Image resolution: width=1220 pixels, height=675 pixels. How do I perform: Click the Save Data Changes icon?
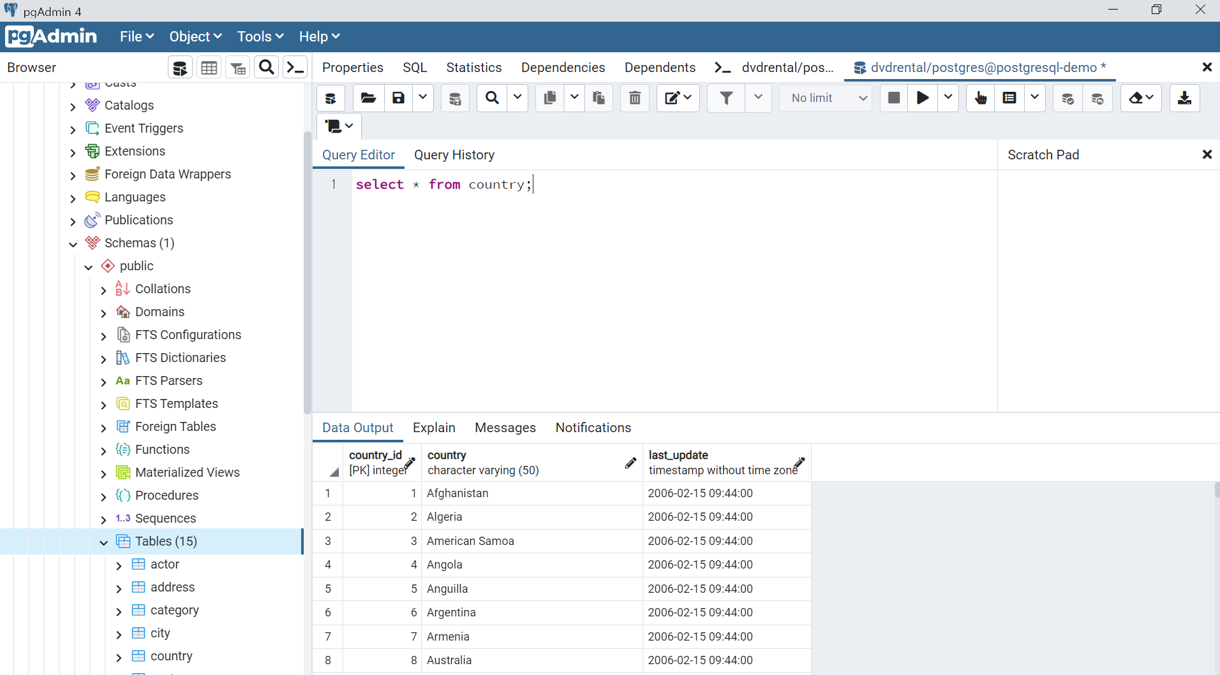click(455, 98)
